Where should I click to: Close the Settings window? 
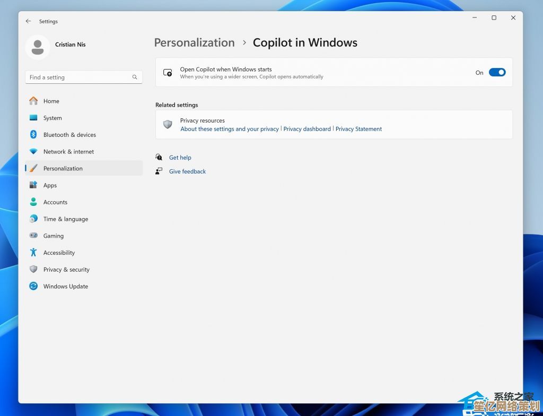[513, 18]
